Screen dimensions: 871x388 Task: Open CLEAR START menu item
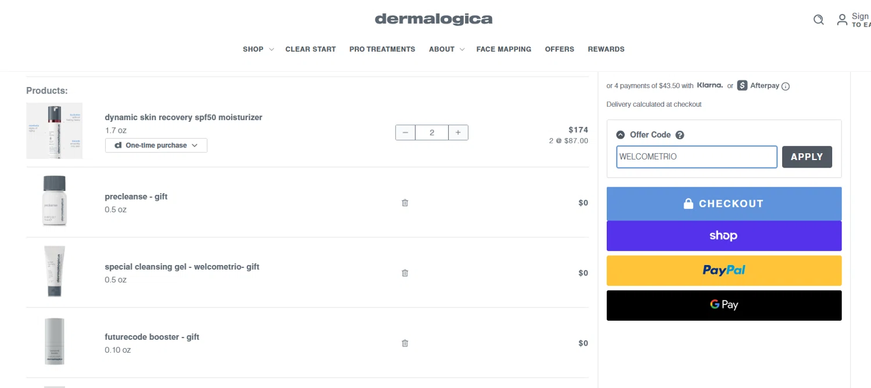click(x=311, y=49)
